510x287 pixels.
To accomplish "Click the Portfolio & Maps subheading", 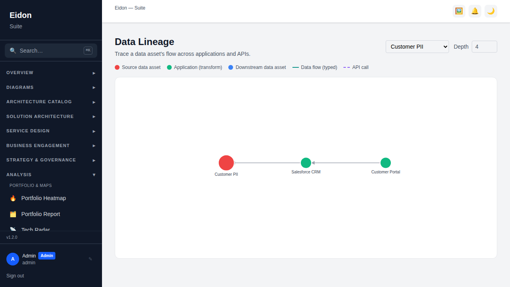I will point(31,185).
